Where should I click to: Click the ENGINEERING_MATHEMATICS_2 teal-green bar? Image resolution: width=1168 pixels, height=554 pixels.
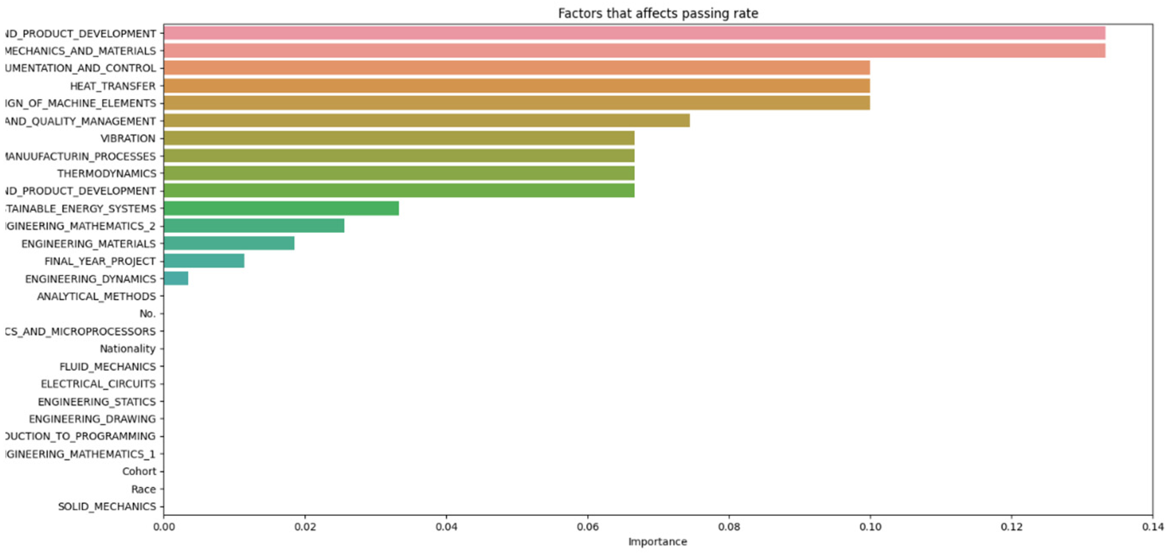pyautogui.click(x=254, y=226)
